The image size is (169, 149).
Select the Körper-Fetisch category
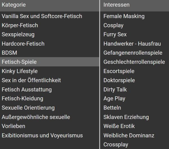tap(20, 25)
